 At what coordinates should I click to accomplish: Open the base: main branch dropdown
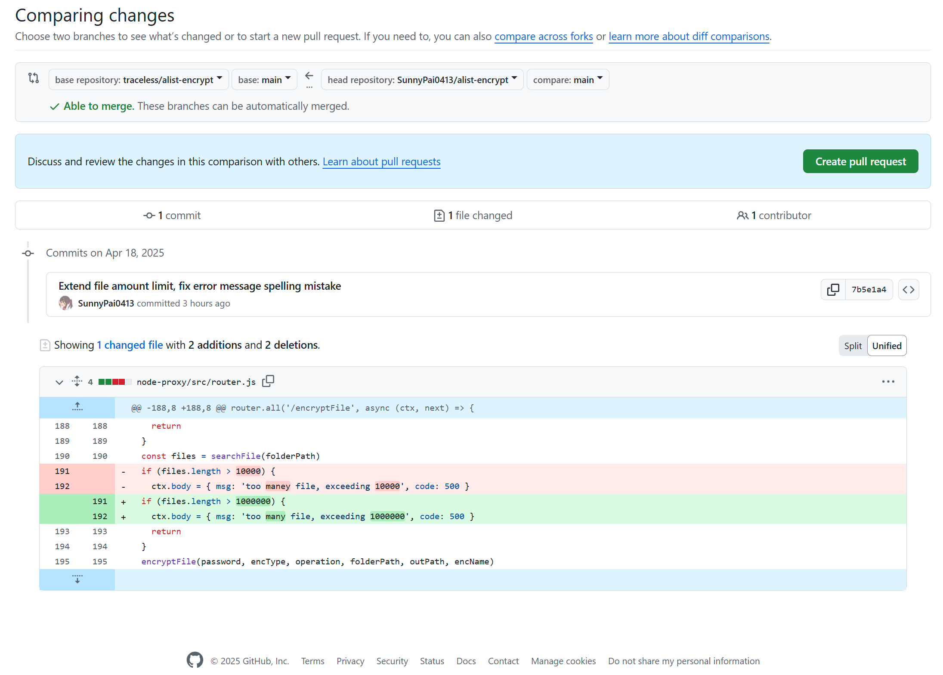(264, 80)
